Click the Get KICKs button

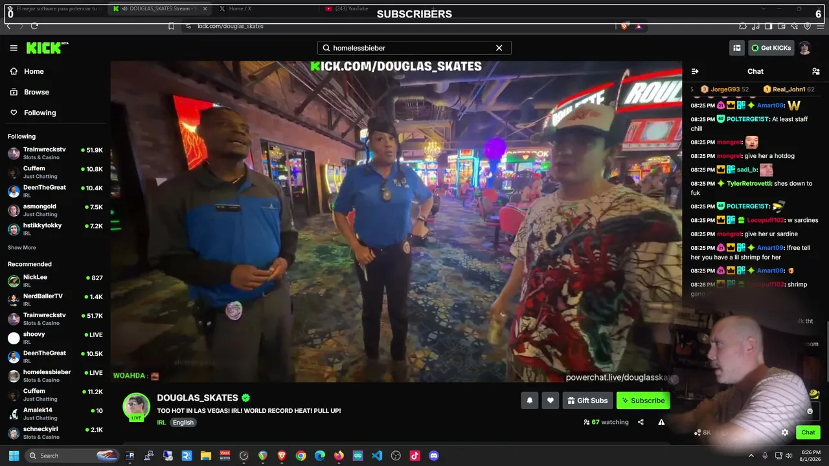[771, 48]
